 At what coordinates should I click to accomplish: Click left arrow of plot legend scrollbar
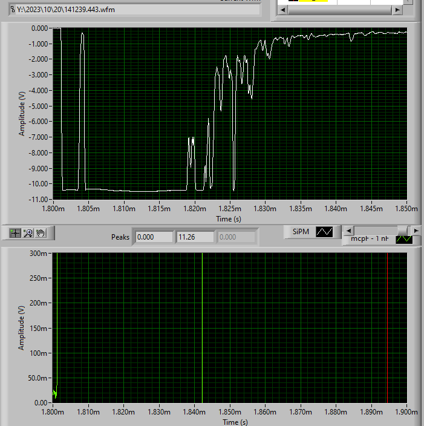349,231
